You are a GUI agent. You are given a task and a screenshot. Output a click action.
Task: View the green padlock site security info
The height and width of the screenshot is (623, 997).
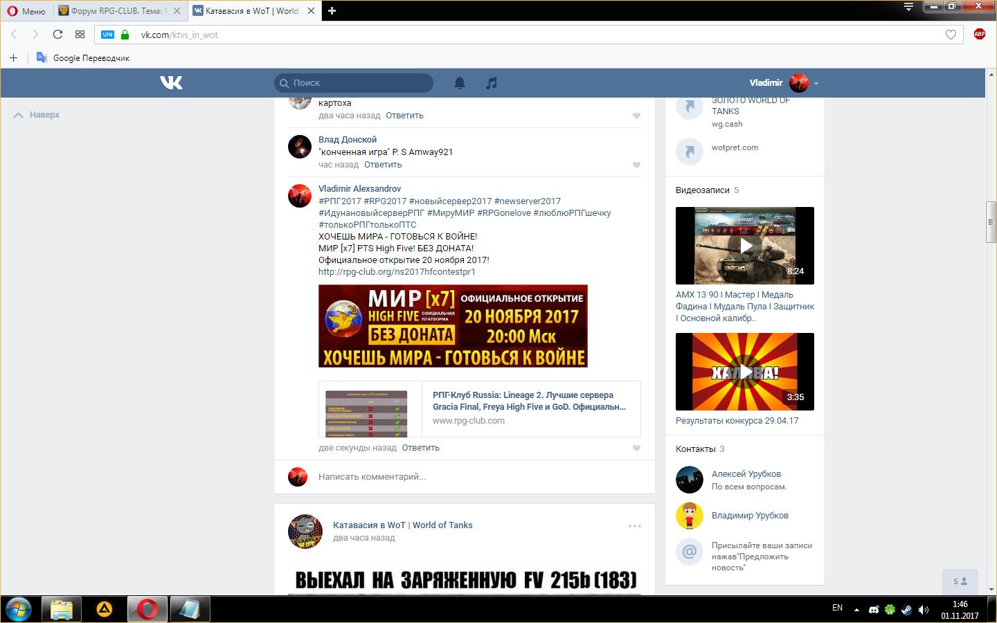(125, 35)
